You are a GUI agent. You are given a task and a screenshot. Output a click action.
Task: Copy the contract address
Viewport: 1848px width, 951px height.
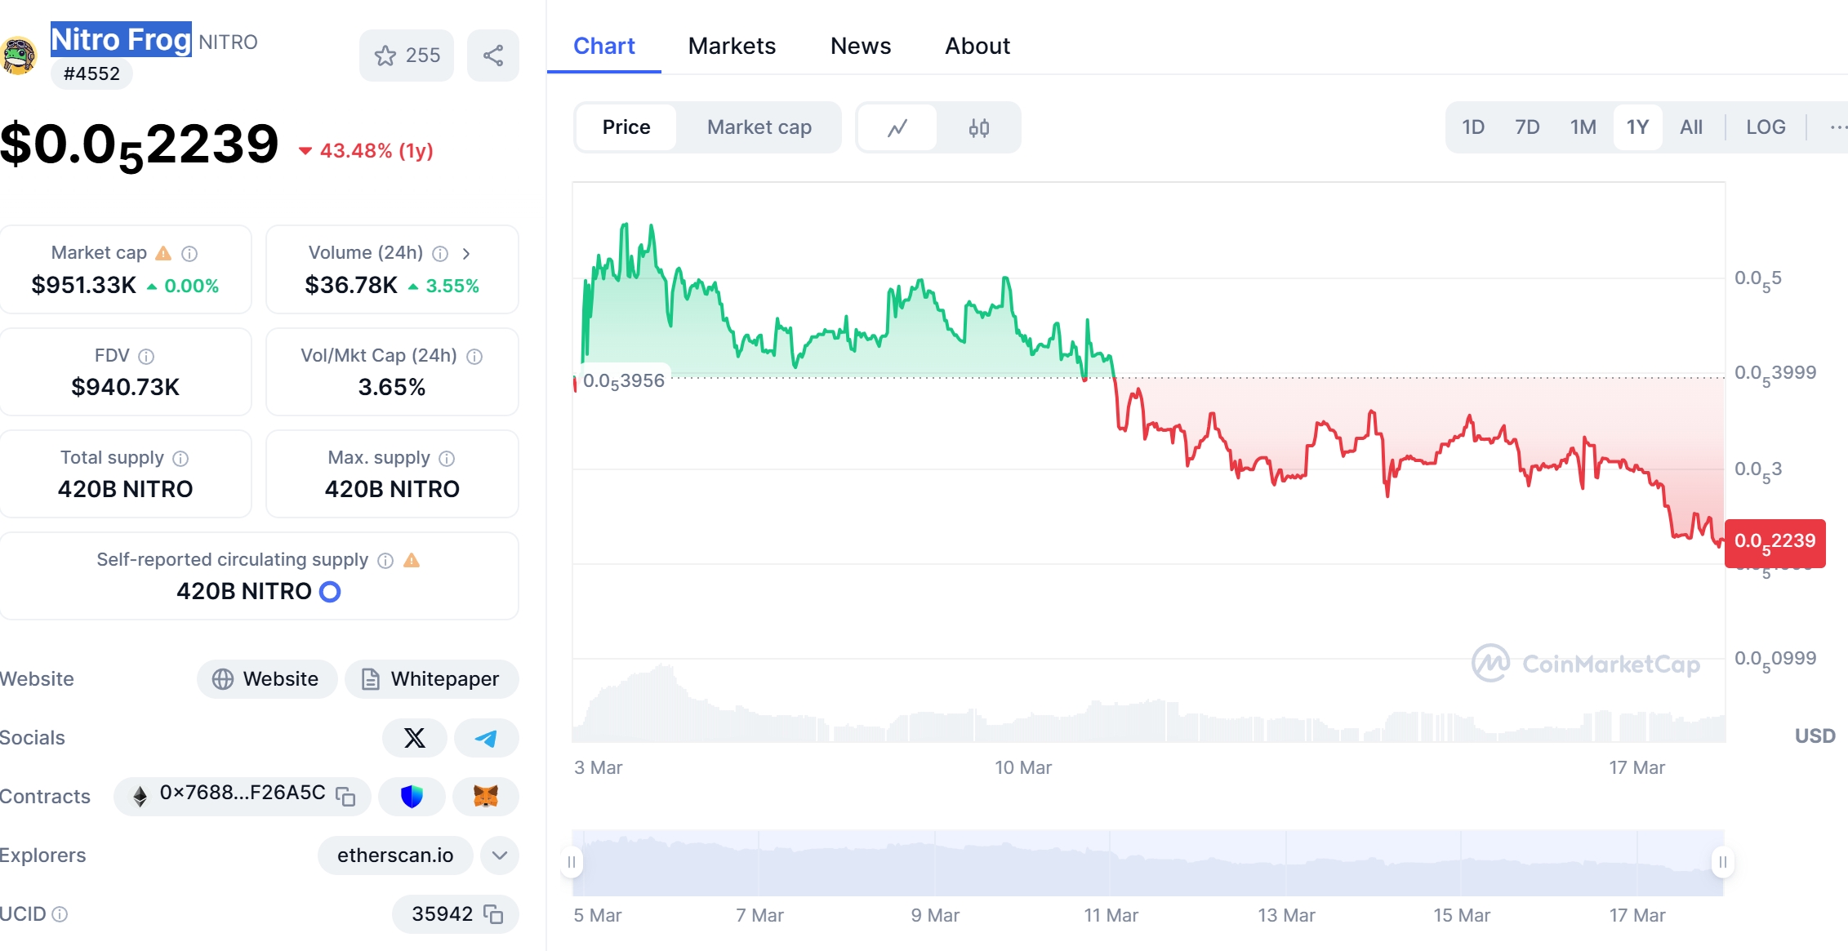346,797
